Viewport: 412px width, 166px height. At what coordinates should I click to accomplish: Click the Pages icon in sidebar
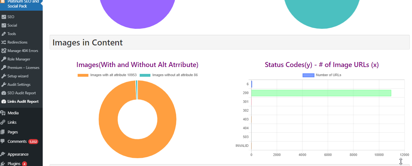pyautogui.click(x=3, y=132)
